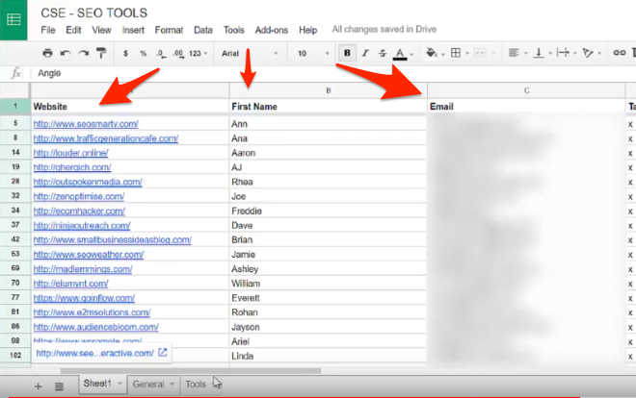Open the Add-ons menu
The width and height of the screenshot is (636, 398).
coord(271,30)
